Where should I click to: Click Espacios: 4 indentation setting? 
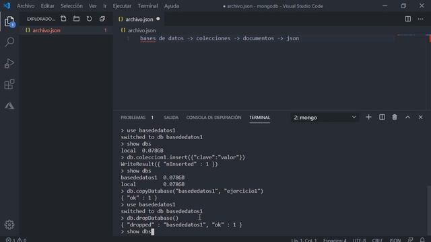(335, 240)
